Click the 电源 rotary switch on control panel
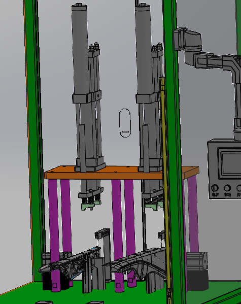This screenshot has height=304, width=241. [215, 188]
